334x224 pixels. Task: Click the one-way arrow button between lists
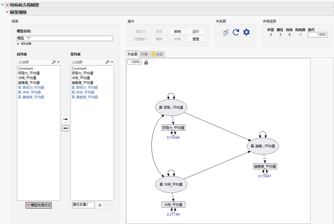pyautogui.click(x=65, y=119)
